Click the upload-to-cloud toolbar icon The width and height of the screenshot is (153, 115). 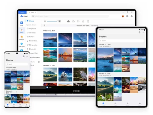(x=69, y=21)
